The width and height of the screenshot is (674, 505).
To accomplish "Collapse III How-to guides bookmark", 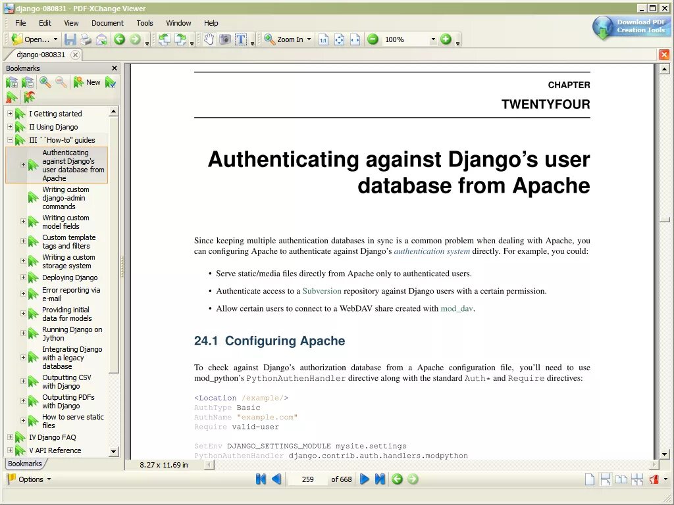I will [x=10, y=139].
